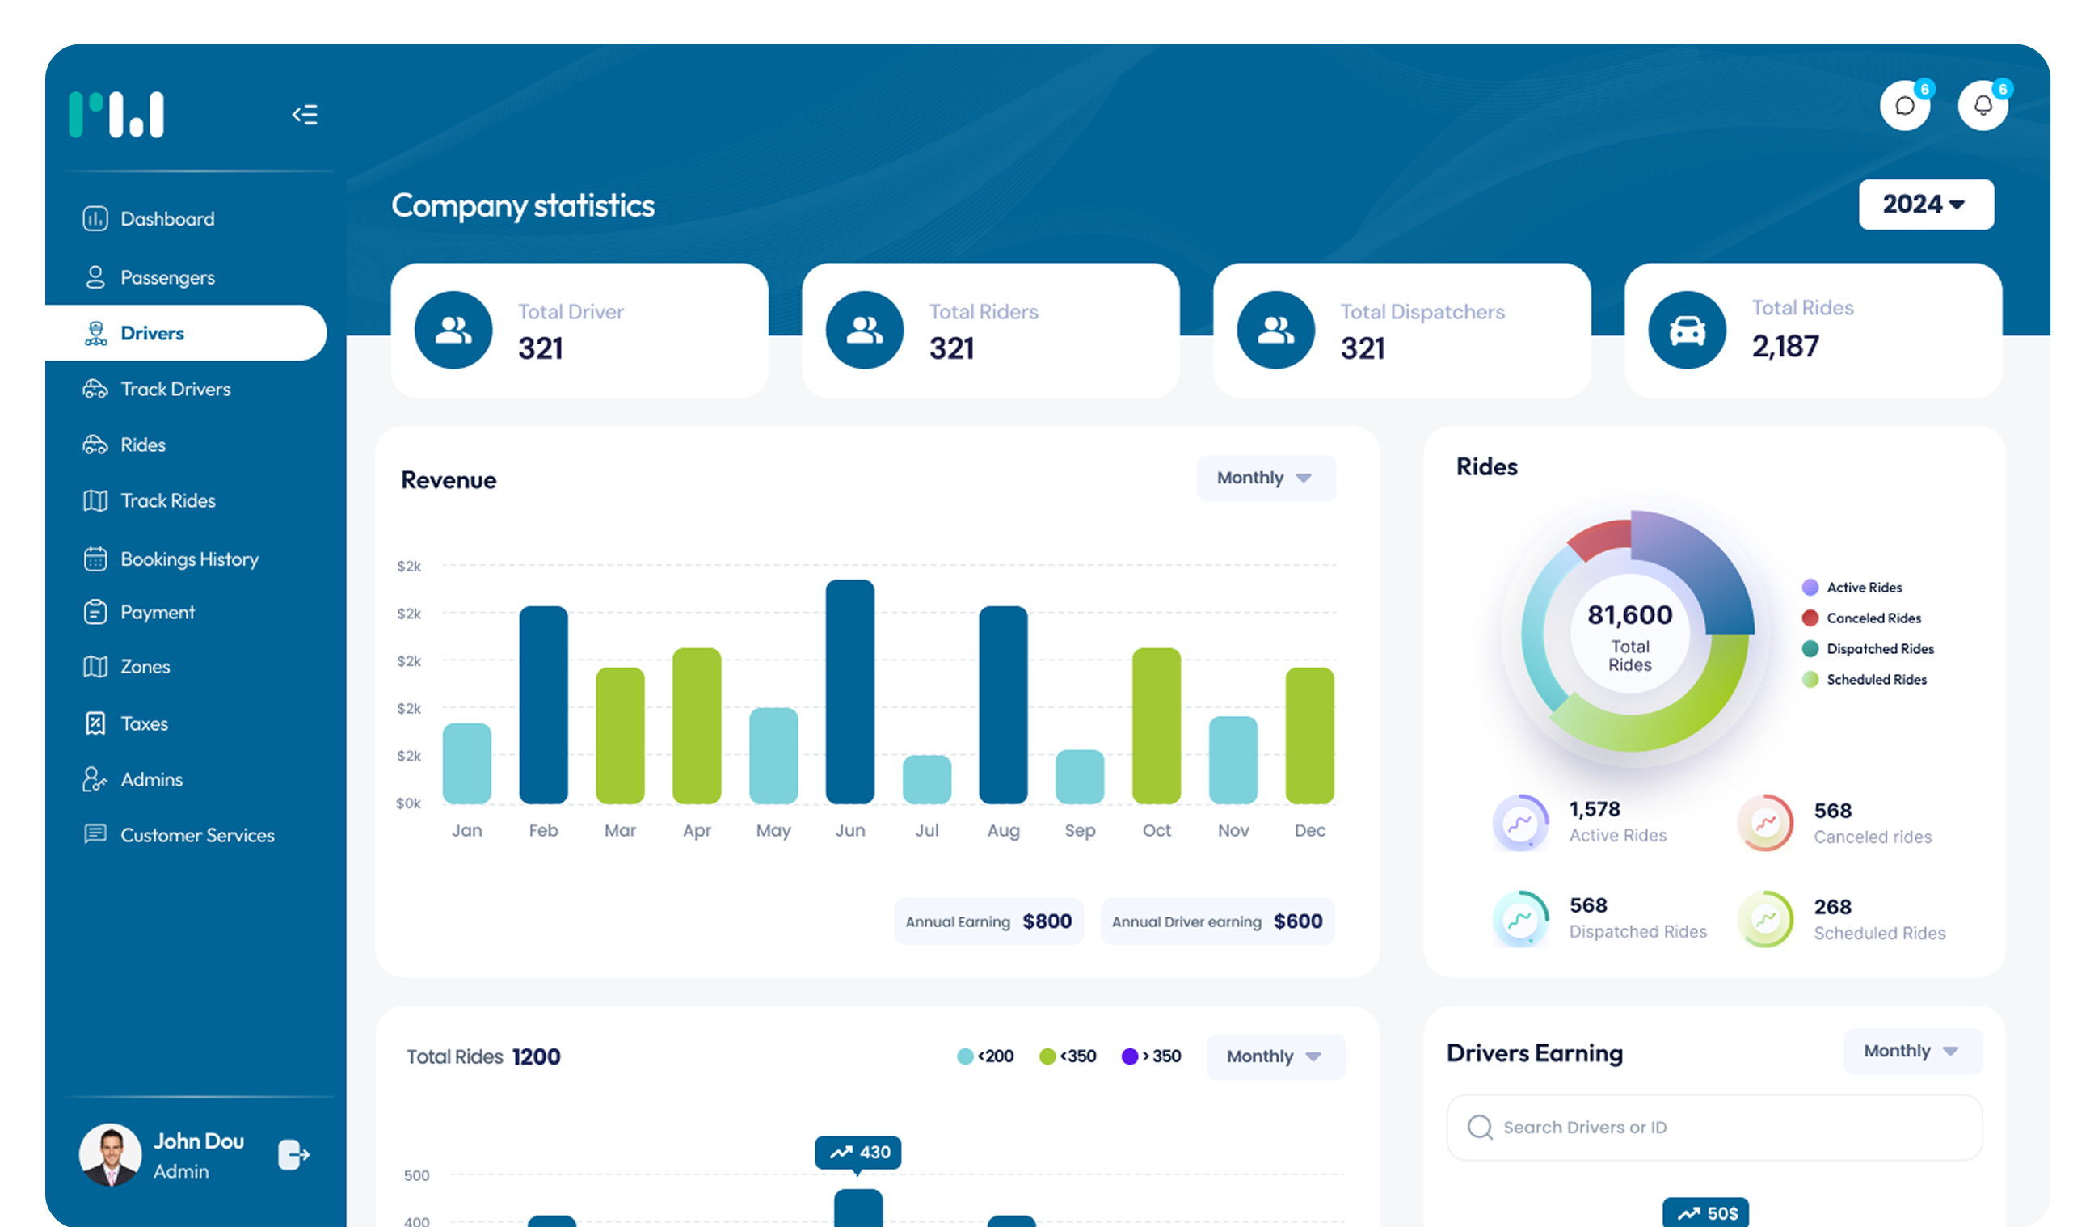Open the chat messages icon
This screenshot has height=1227, width=2090.
click(1904, 106)
